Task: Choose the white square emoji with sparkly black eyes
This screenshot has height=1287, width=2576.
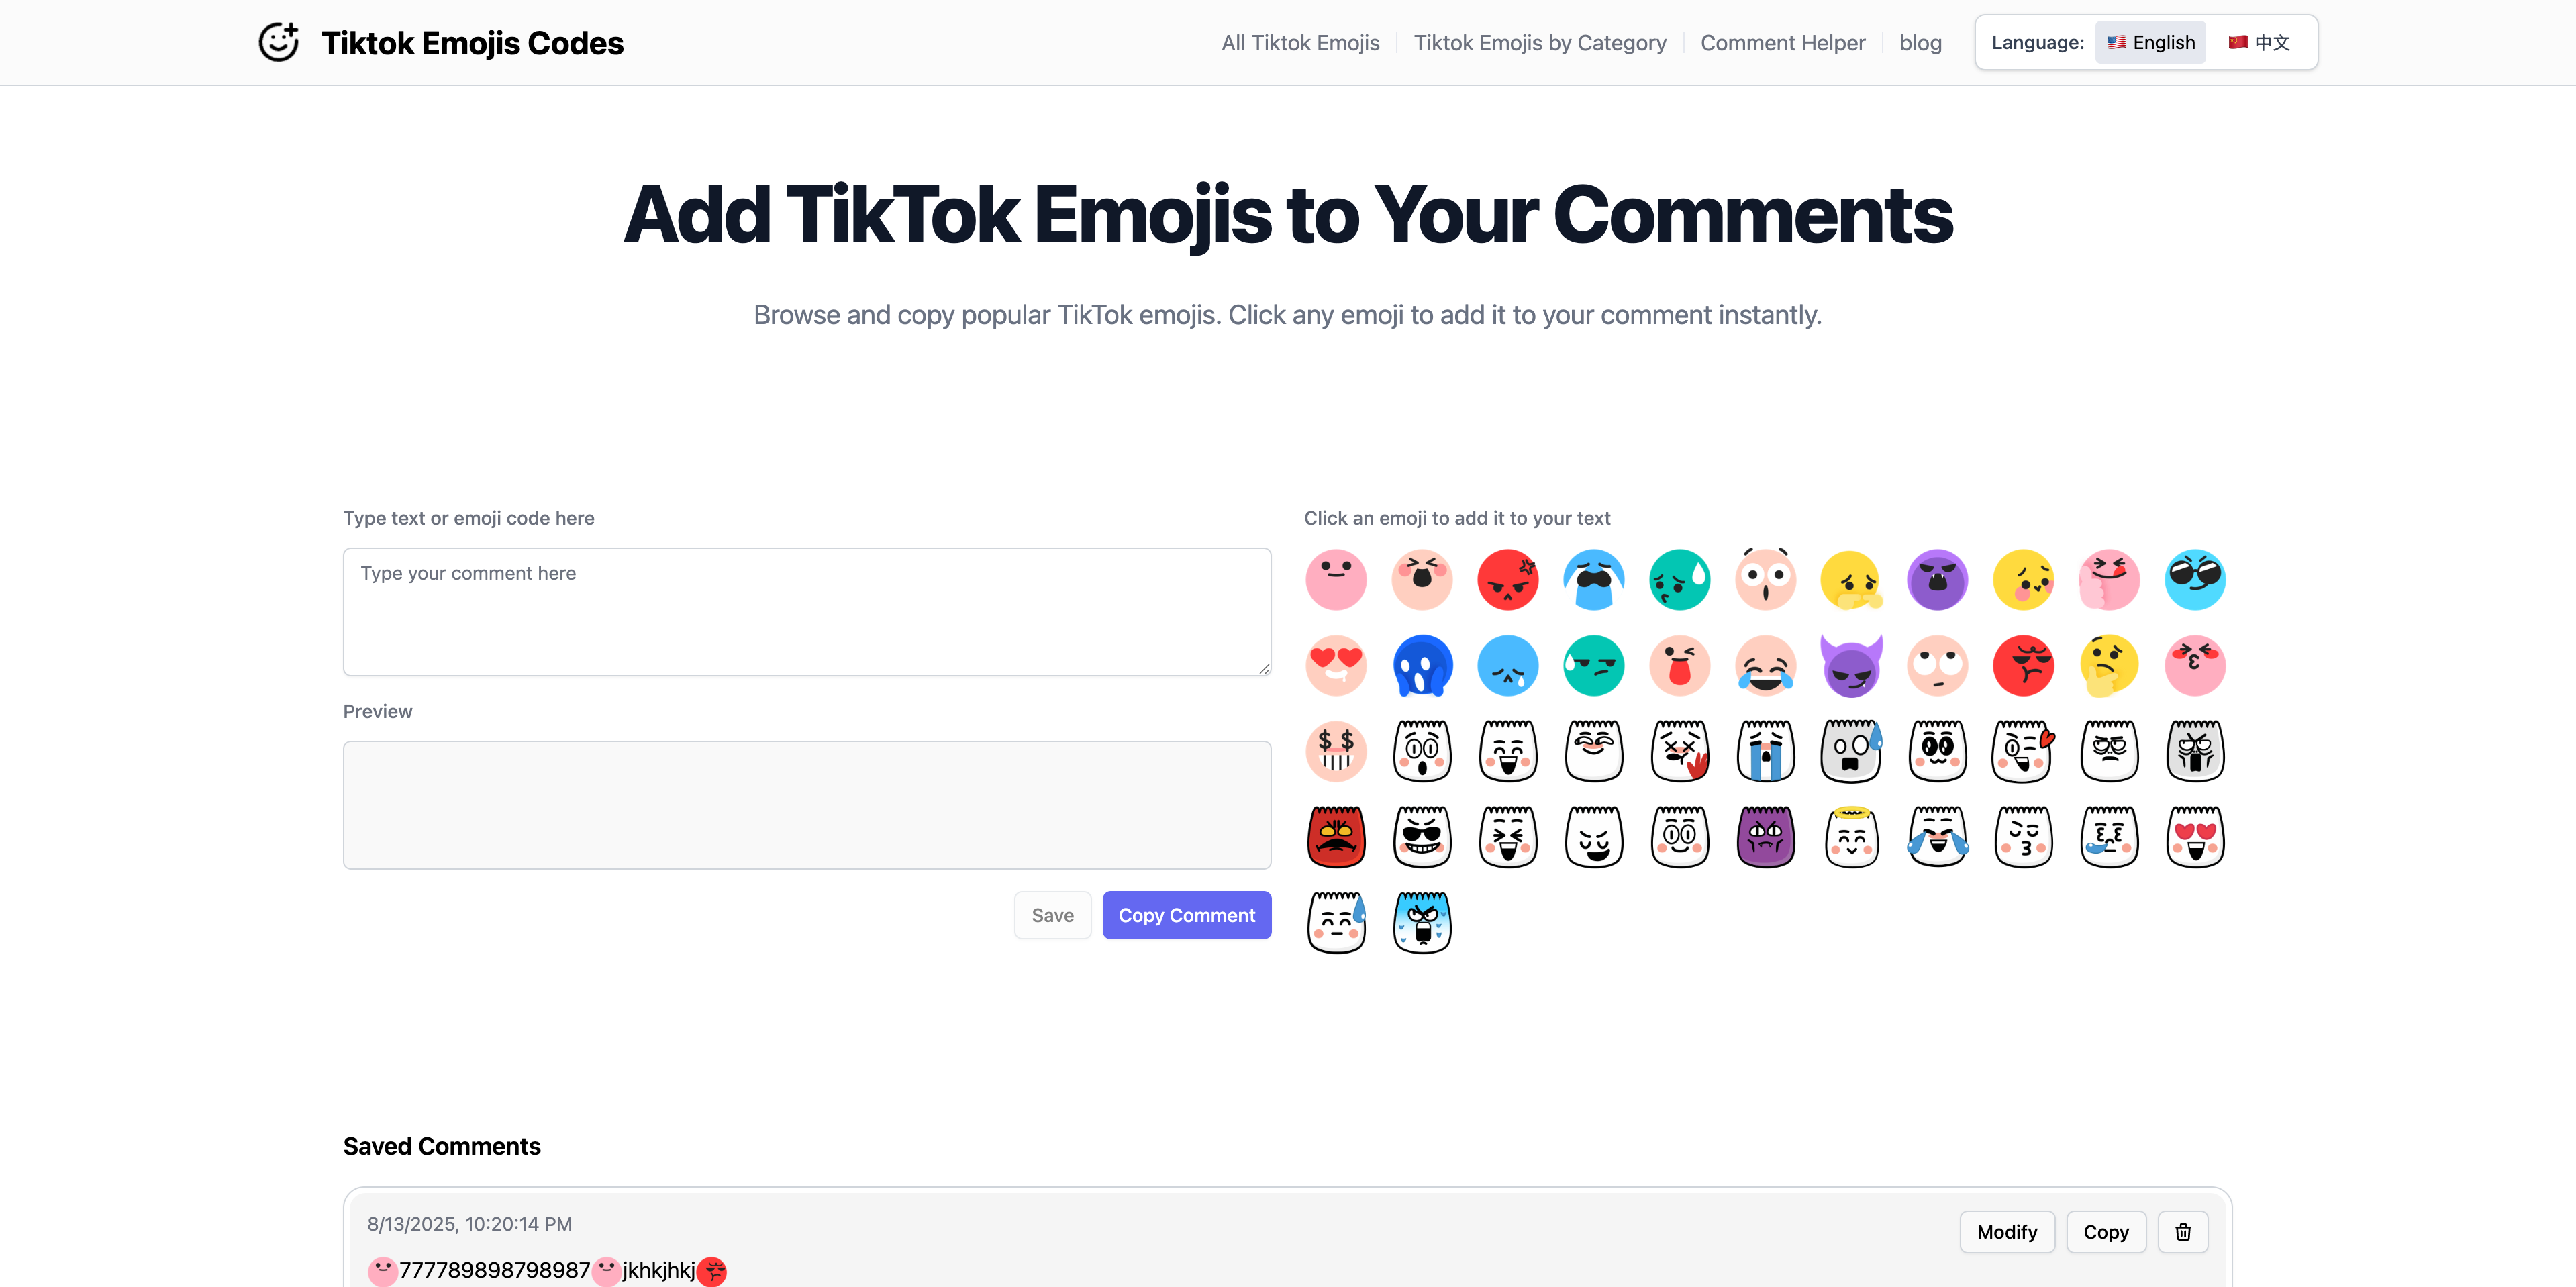Action: pyautogui.click(x=1938, y=751)
